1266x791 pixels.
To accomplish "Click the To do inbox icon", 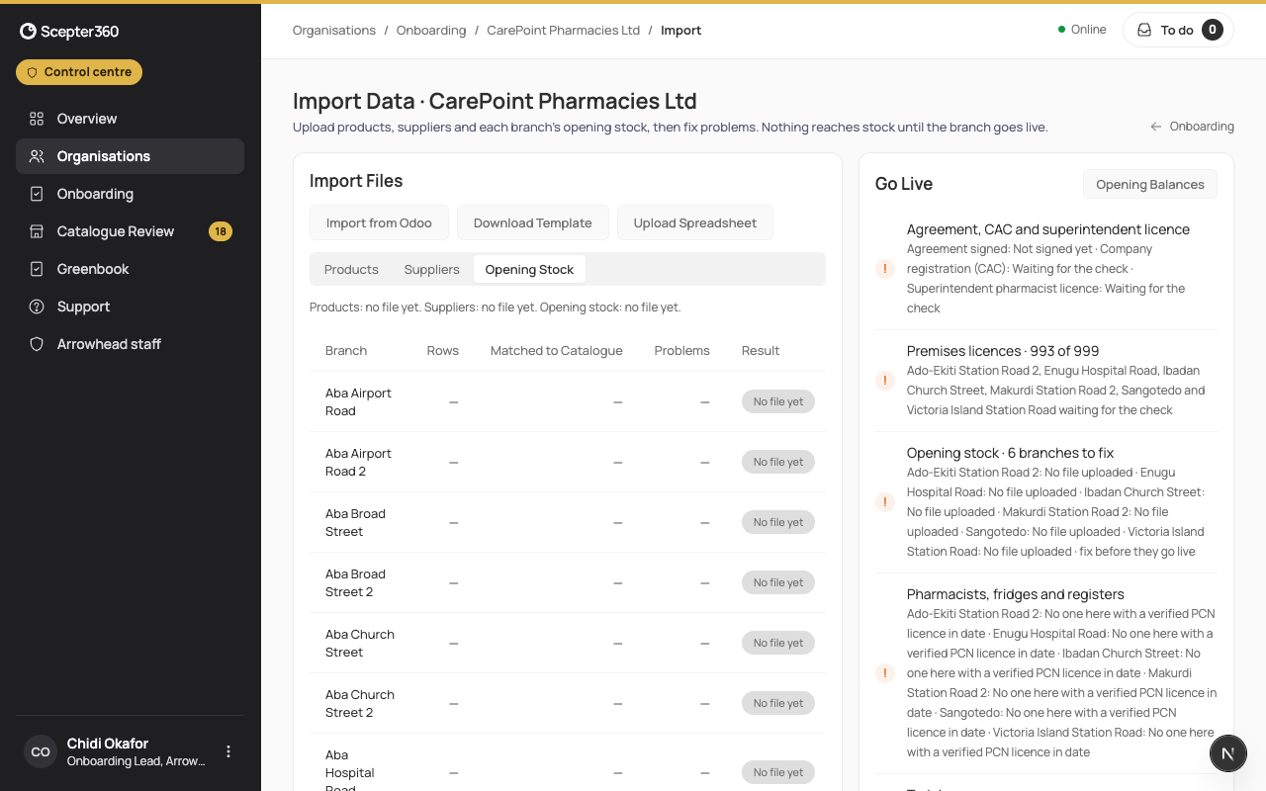I will (1144, 30).
